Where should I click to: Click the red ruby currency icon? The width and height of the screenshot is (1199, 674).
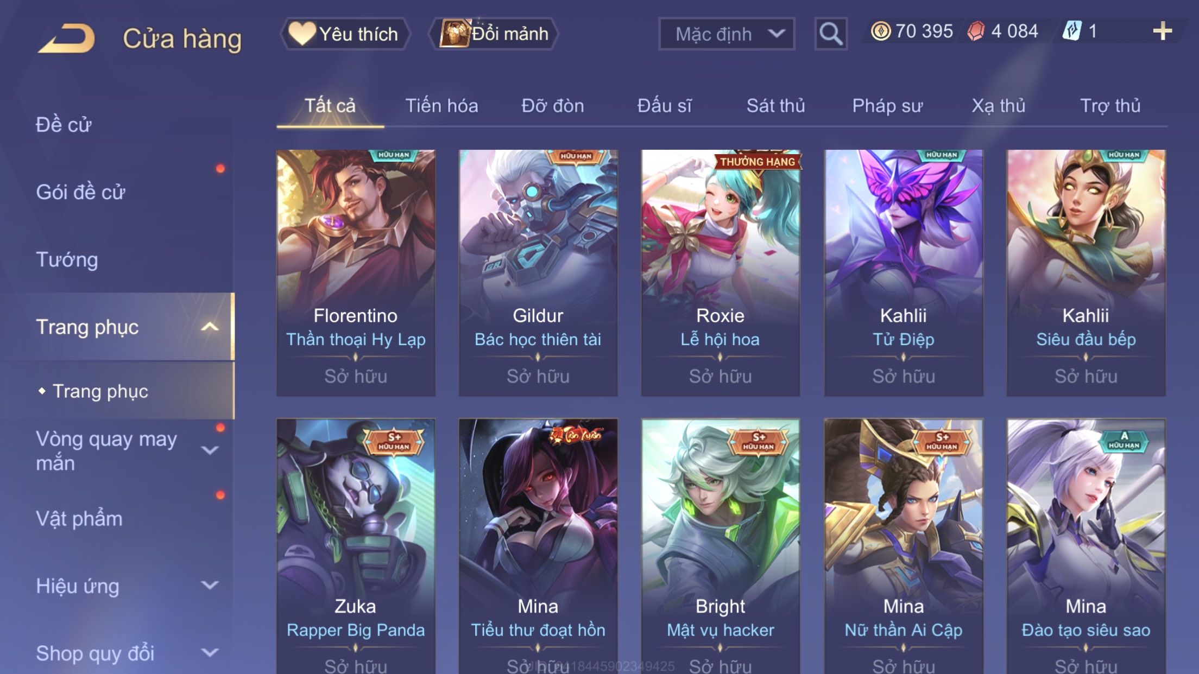976,31
